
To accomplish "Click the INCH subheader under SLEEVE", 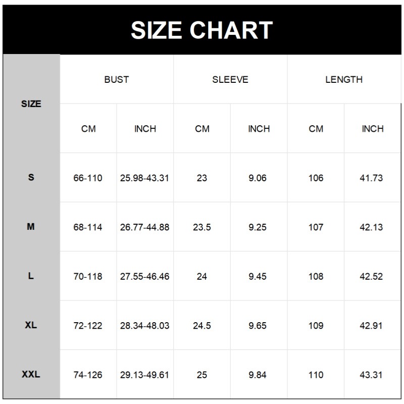I will [259, 129].
